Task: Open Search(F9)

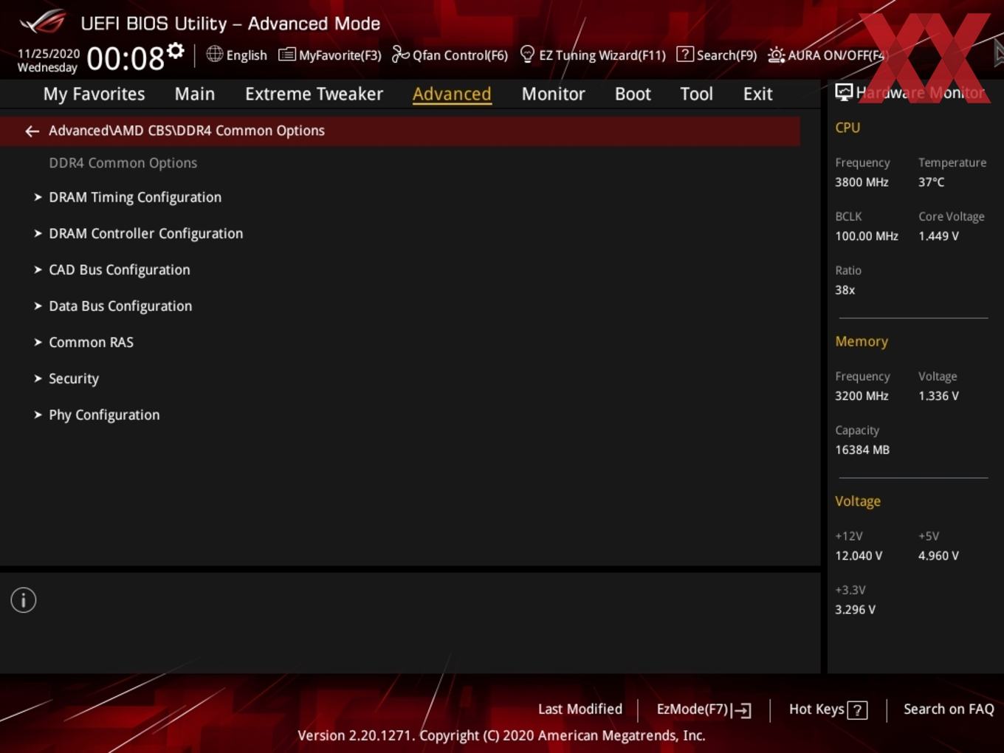Action: coord(726,55)
